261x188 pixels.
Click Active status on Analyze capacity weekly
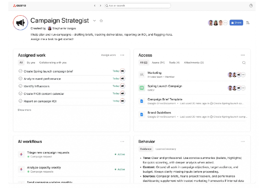pos(120,169)
